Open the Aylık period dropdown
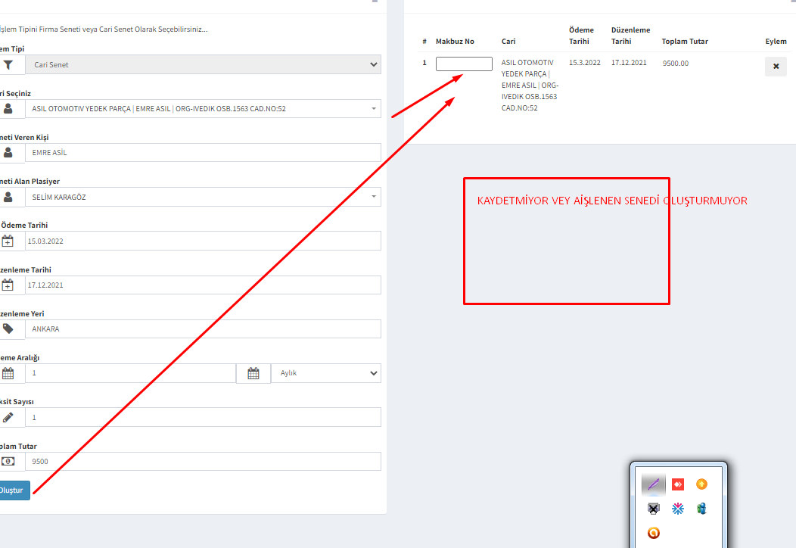The width and height of the screenshot is (796, 548). tap(326, 373)
